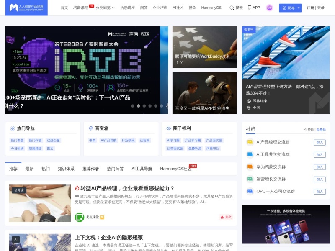Expand the 发布 dropdown arrow
The width and height of the screenshot is (335, 251).
pos(299,8)
